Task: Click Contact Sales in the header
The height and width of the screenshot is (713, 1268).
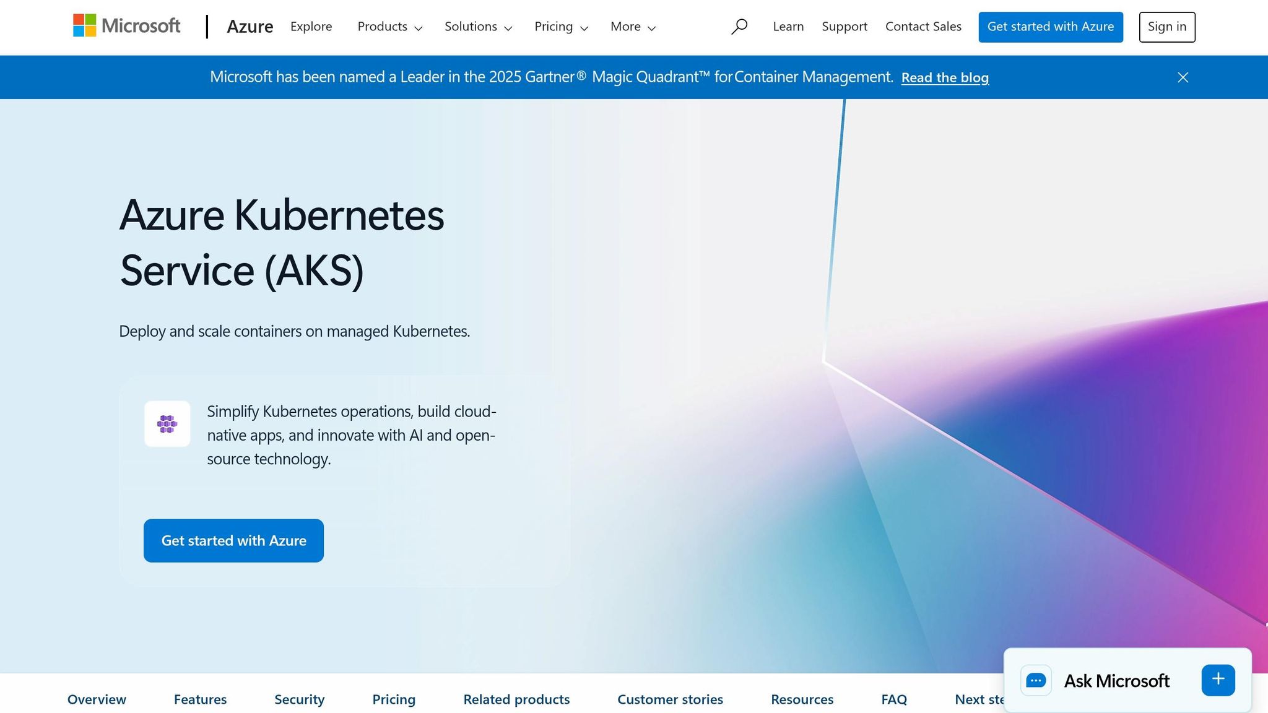Action: click(x=923, y=27)
